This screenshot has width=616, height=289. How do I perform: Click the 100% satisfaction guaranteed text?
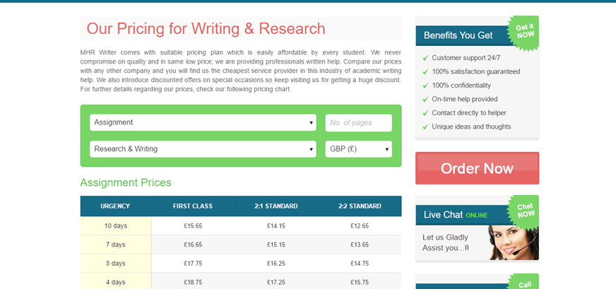tap(475, 71)
